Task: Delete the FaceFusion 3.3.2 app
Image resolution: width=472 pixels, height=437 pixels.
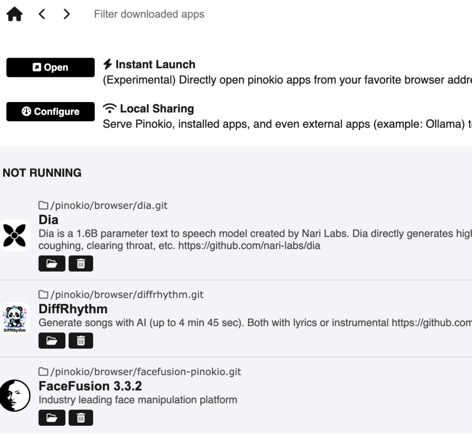Action: pos(81,418)
